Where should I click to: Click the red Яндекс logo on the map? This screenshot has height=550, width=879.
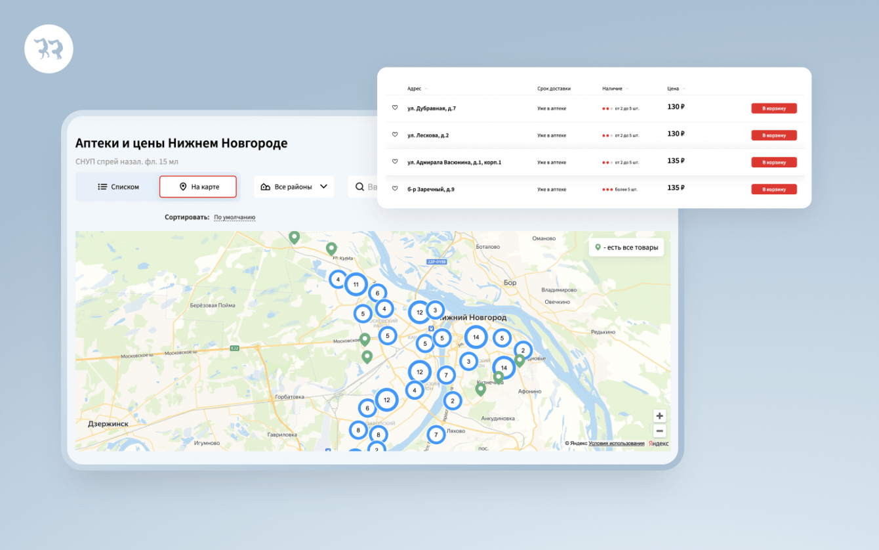659,444
